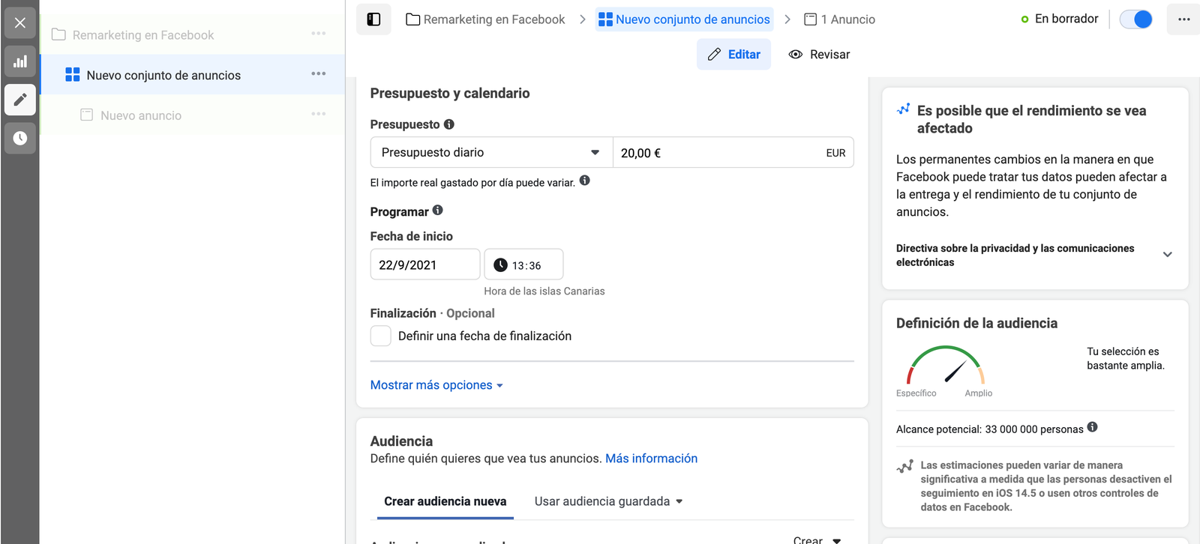Click the Fecha de inicio date field

tap(424, 265)
